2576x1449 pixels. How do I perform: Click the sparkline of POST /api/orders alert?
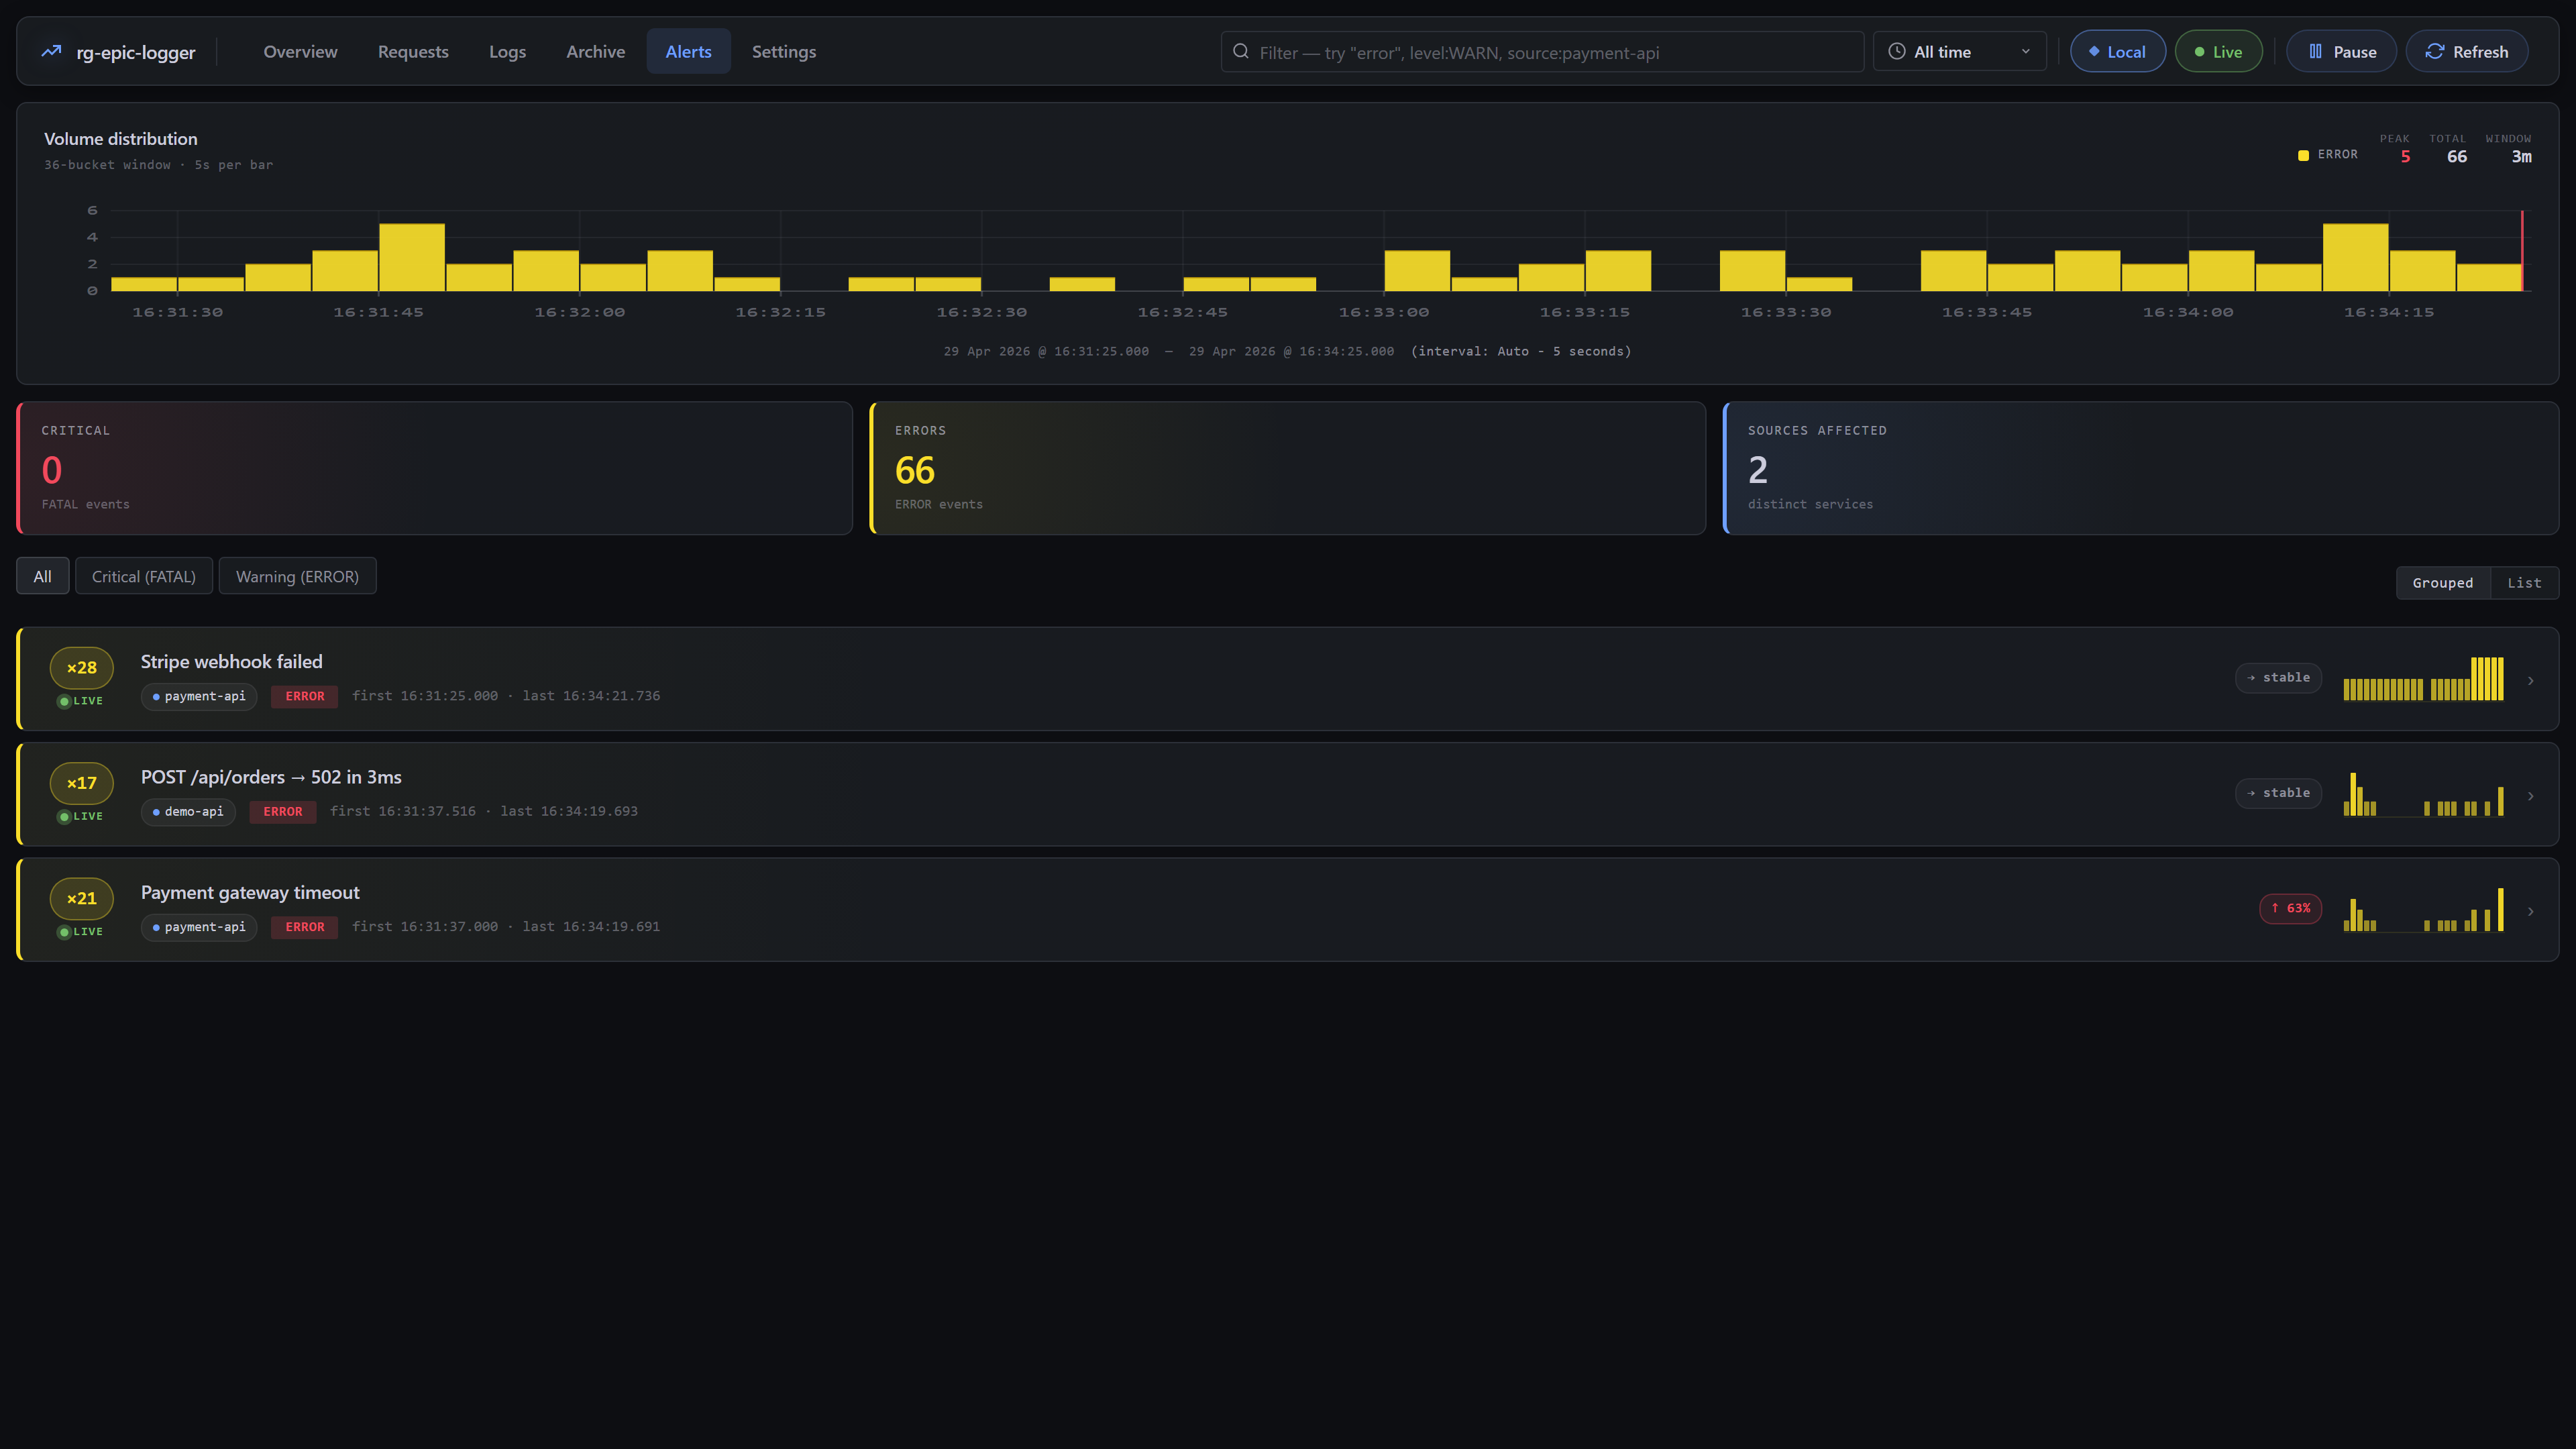(2423, 794)
